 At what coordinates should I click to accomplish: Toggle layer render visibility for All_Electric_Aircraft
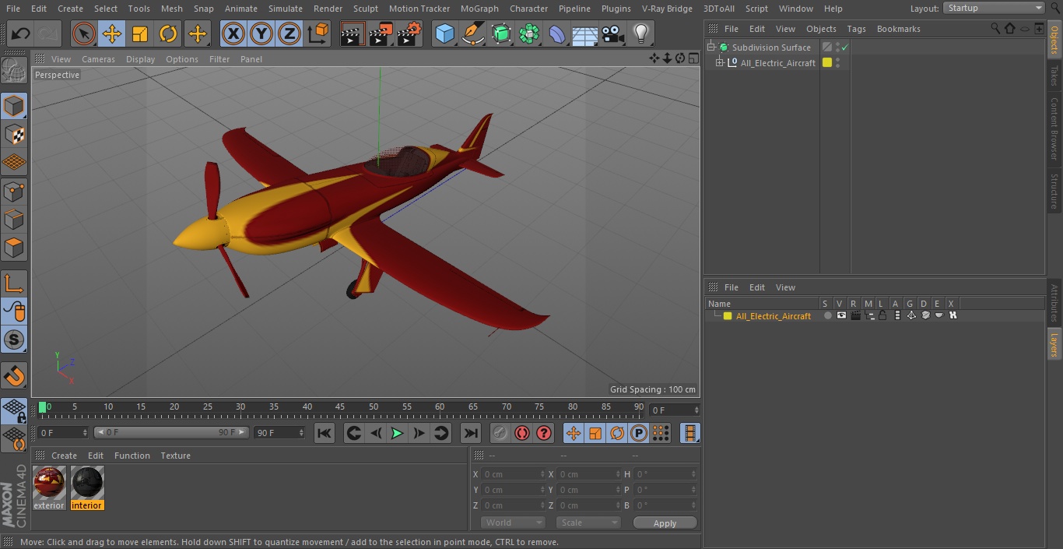coord(855,316)
